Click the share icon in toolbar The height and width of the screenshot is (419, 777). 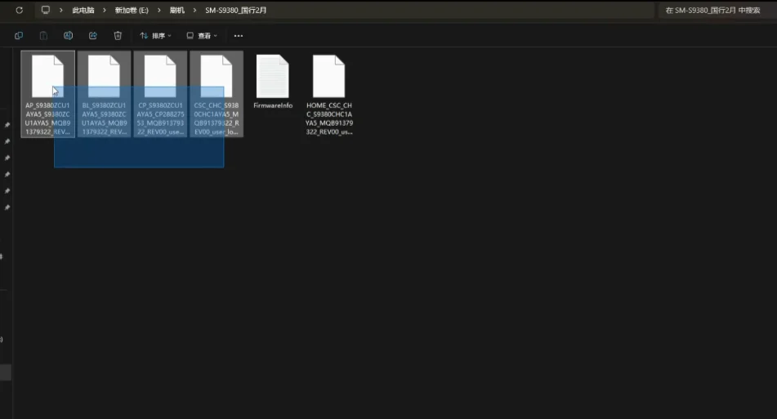(93, 36)
